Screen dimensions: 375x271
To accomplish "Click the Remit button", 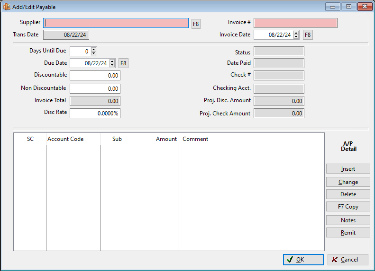I will tap(348, 233).
